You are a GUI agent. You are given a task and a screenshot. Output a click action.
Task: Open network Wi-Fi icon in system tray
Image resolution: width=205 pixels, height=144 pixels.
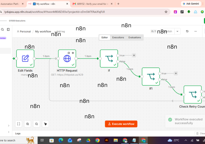tap(192, 140)
